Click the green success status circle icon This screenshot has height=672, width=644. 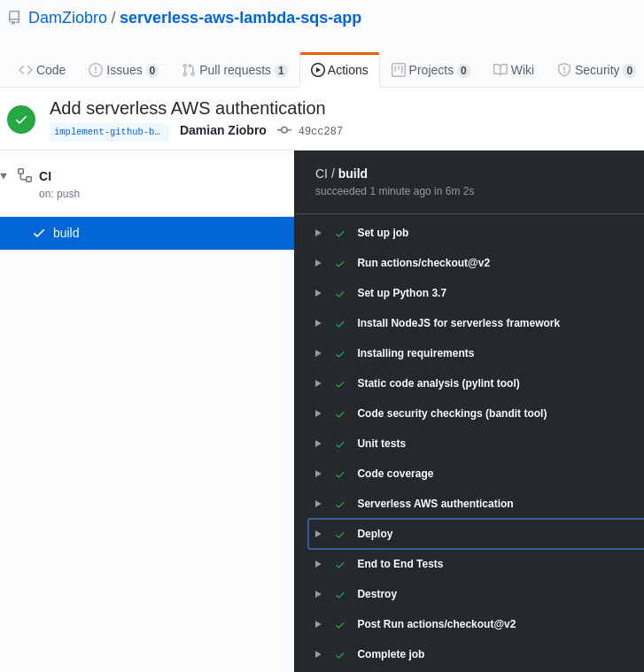click(21, 120)
